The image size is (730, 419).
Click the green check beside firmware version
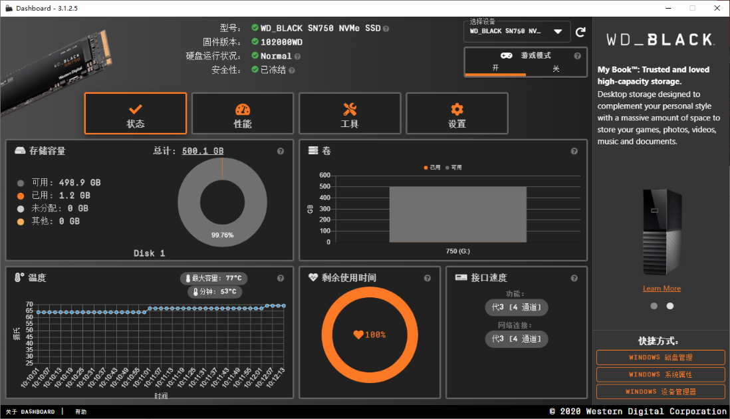(x=255, y=41)
